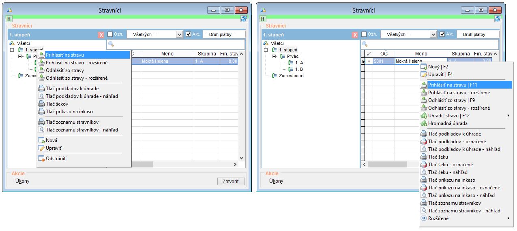Enable the Ozn. checkbox in the right window
Viewport: 517px width, 231px height.
point(364,34)
